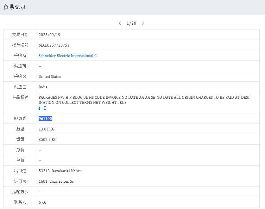Click the transaction date 2025/09/19
The image size is (265, 209).
(49, 35)
